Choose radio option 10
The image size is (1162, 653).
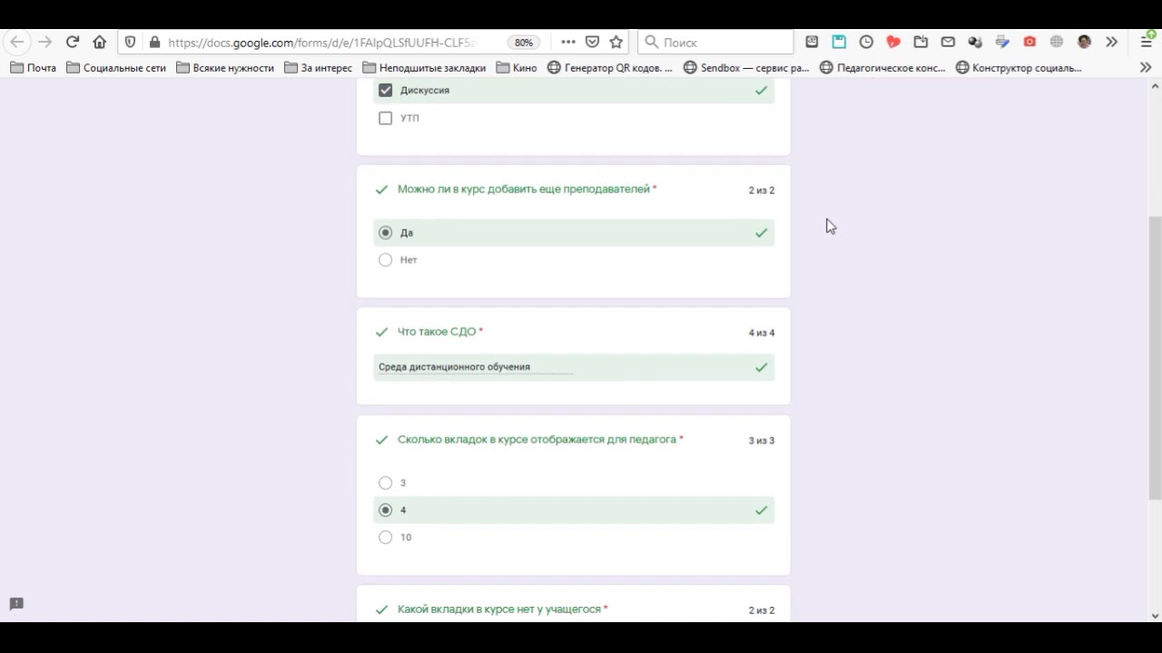(x=386, y=537)
